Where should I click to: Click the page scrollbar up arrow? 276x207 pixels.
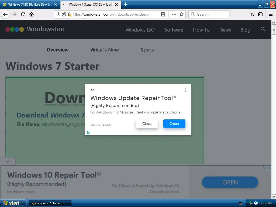coord(274,22)
